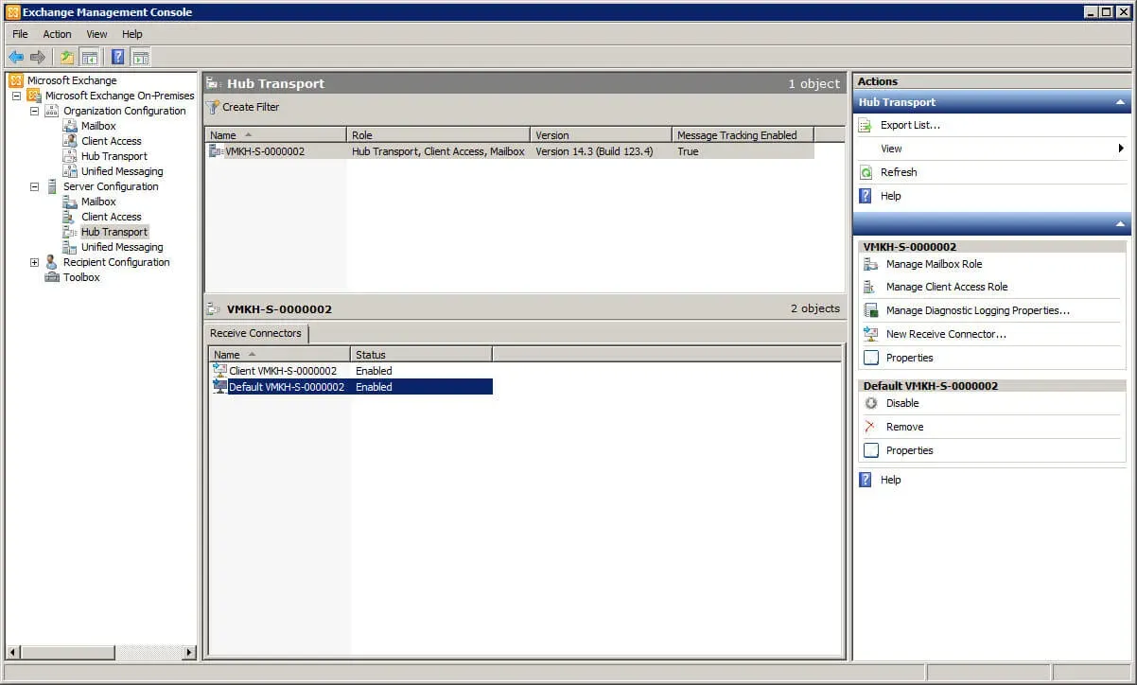Open the File menu
1137x685 pixels.
20,34
